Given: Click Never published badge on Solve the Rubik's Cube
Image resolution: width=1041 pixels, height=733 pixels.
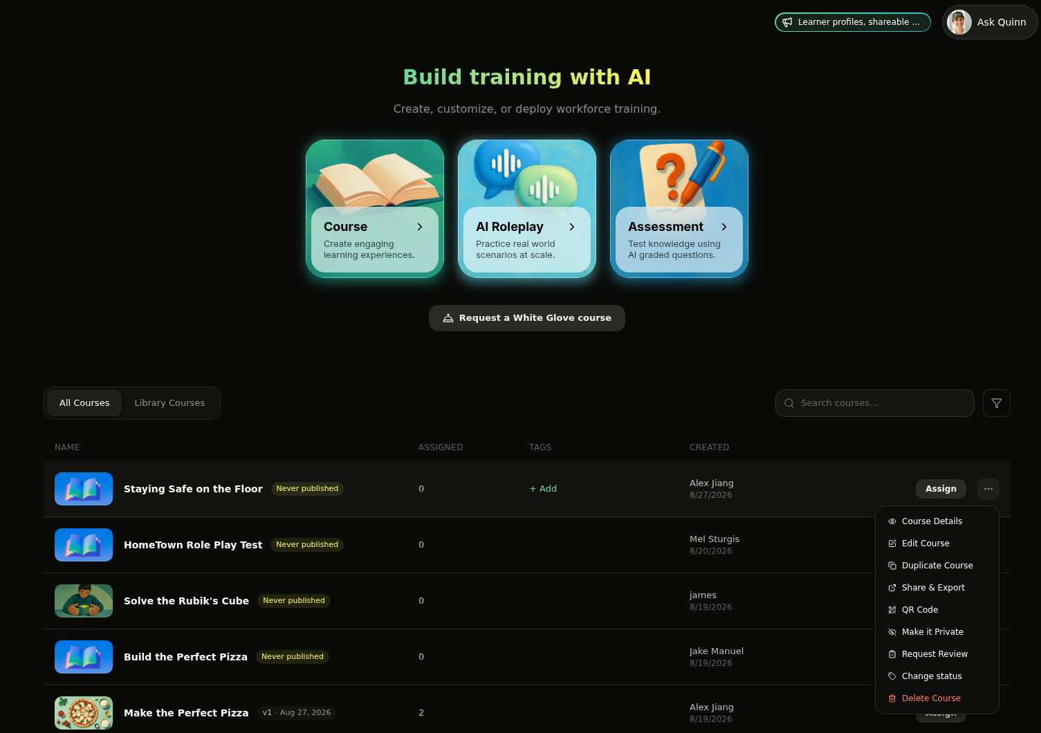Looking at the screenshot, I should tap(294, 601).
